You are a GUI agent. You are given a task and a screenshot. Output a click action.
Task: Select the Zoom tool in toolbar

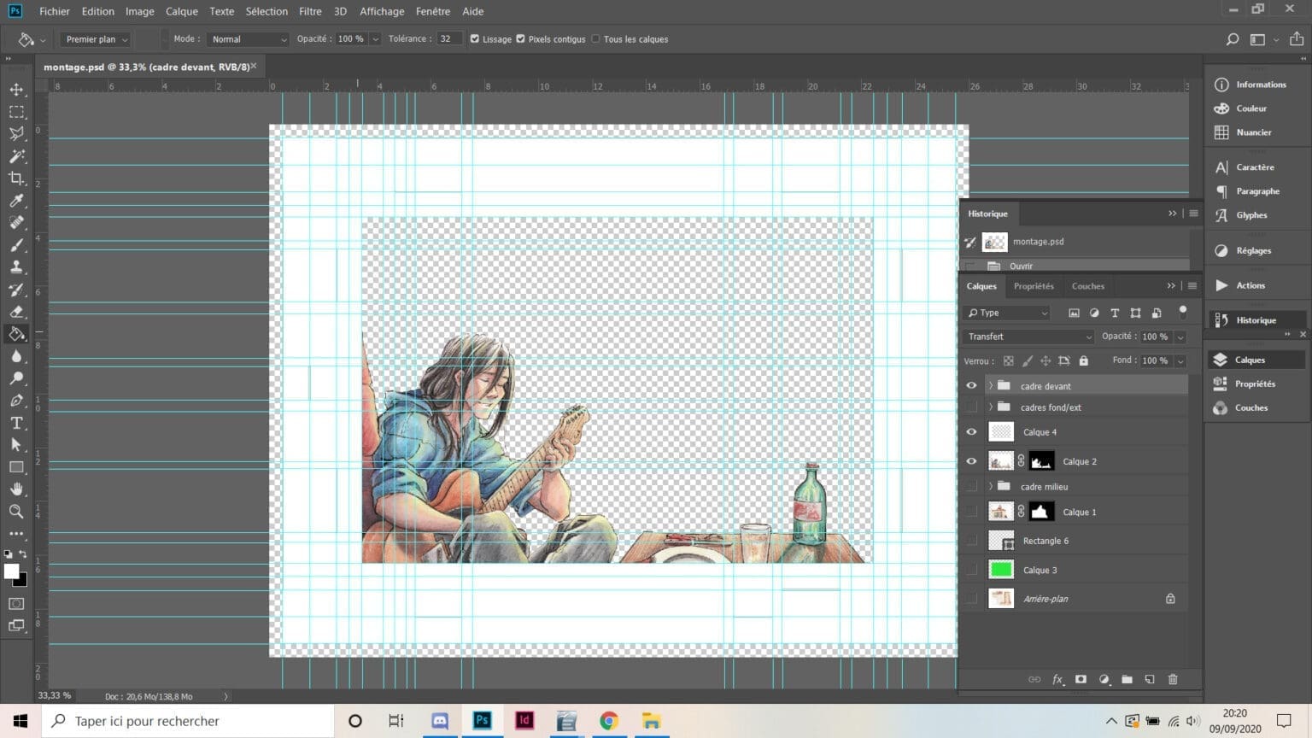(x=16, y=512)
